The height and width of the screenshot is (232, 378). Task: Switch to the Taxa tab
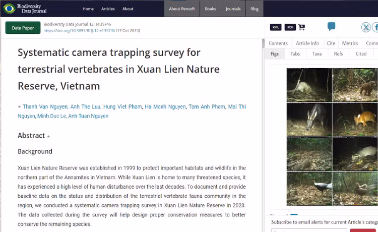pyautogui.click(x=317, y=53)
